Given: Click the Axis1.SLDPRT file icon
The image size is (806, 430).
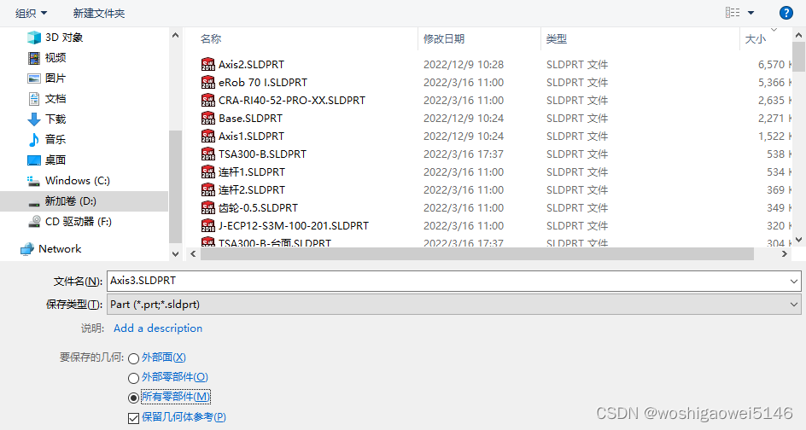Looking at the screenshot, I should pos(207,137).
